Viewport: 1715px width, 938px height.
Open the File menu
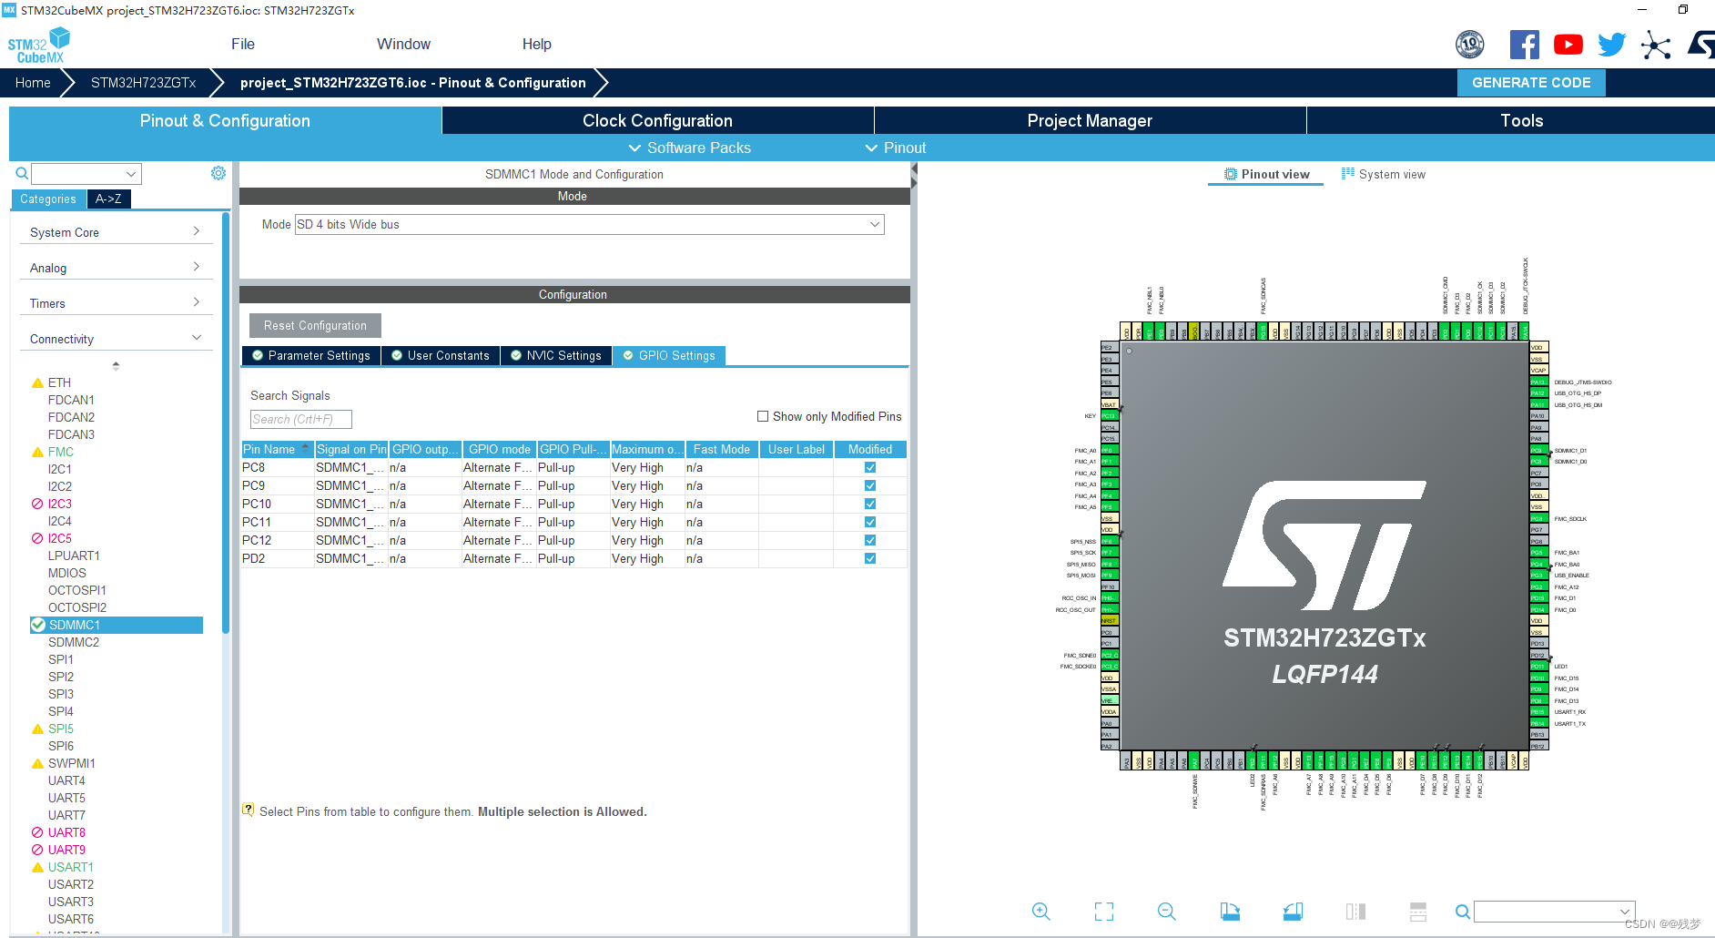point(243,44)
